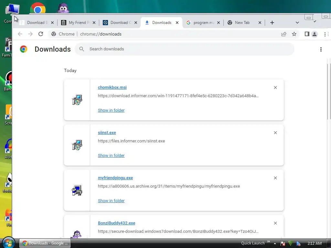This screenshot has width=331, height=248.
Task: Bookmark this page with the star icon
Action: point(294,34)
